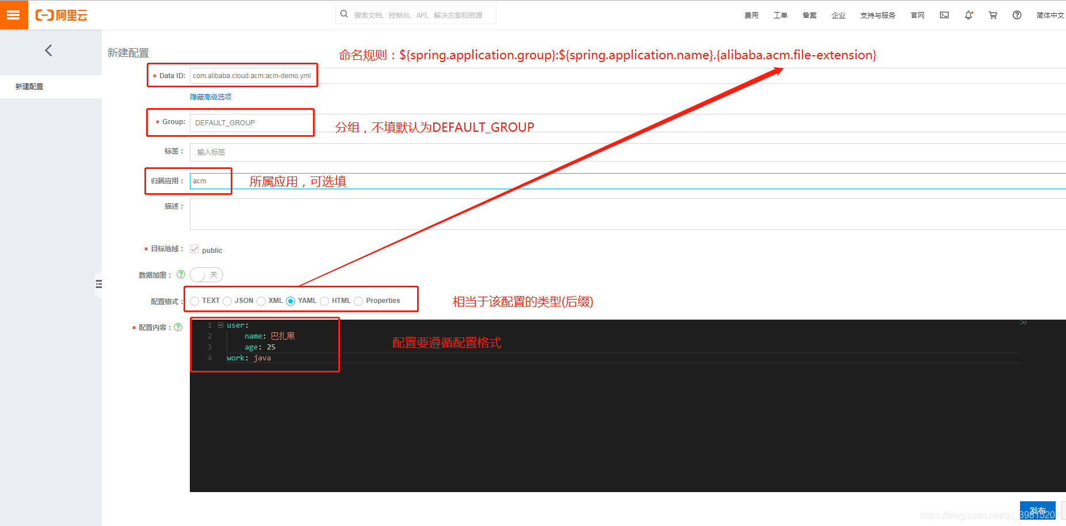Open the Cloud Shell terminal icon
Viewport: 1066px width, 526px height.
click(944, 16)
